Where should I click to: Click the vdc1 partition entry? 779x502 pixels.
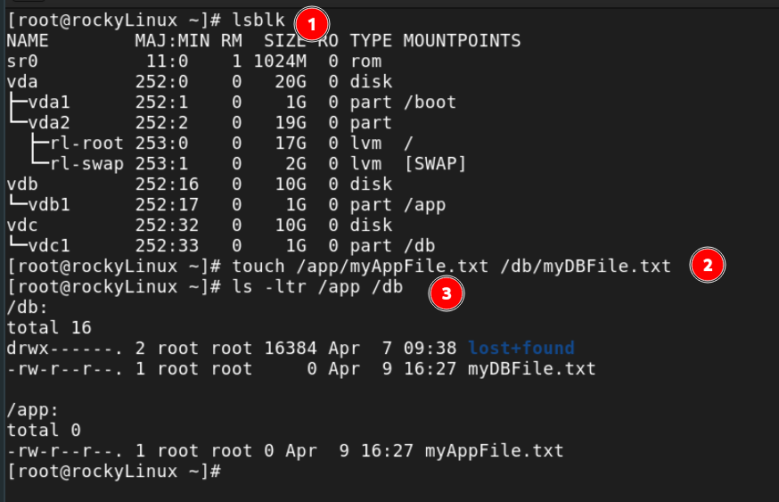[x=45, y=245]
